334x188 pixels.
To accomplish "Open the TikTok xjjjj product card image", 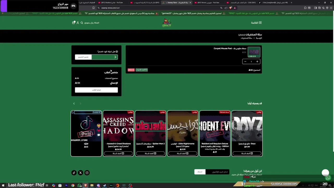I will [86, 126].
